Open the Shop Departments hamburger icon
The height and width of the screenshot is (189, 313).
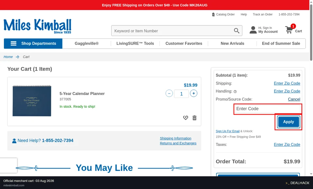[13, 43]
